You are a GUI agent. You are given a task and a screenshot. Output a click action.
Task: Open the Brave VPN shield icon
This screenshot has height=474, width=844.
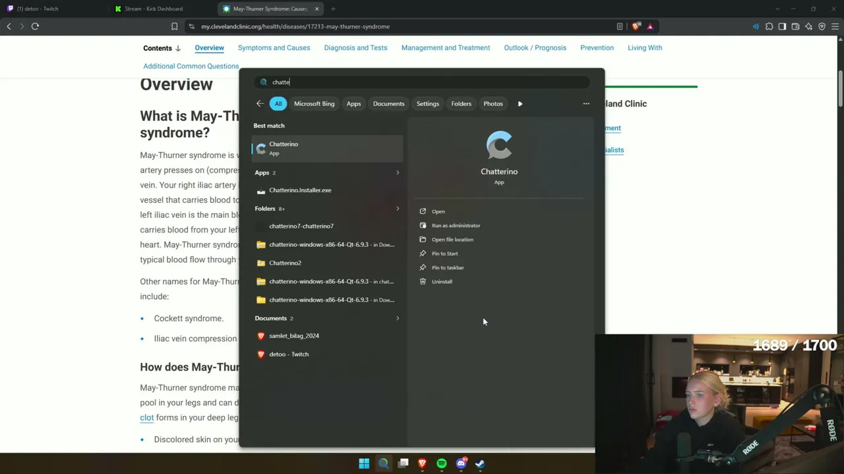click(x=822, y=26)
